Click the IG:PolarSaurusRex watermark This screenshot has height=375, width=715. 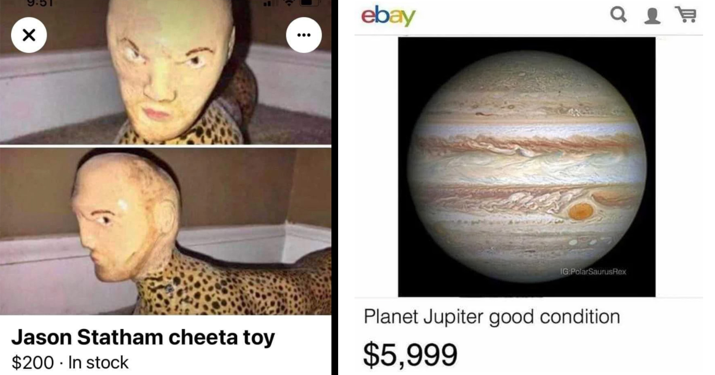(x=593, y=272)
